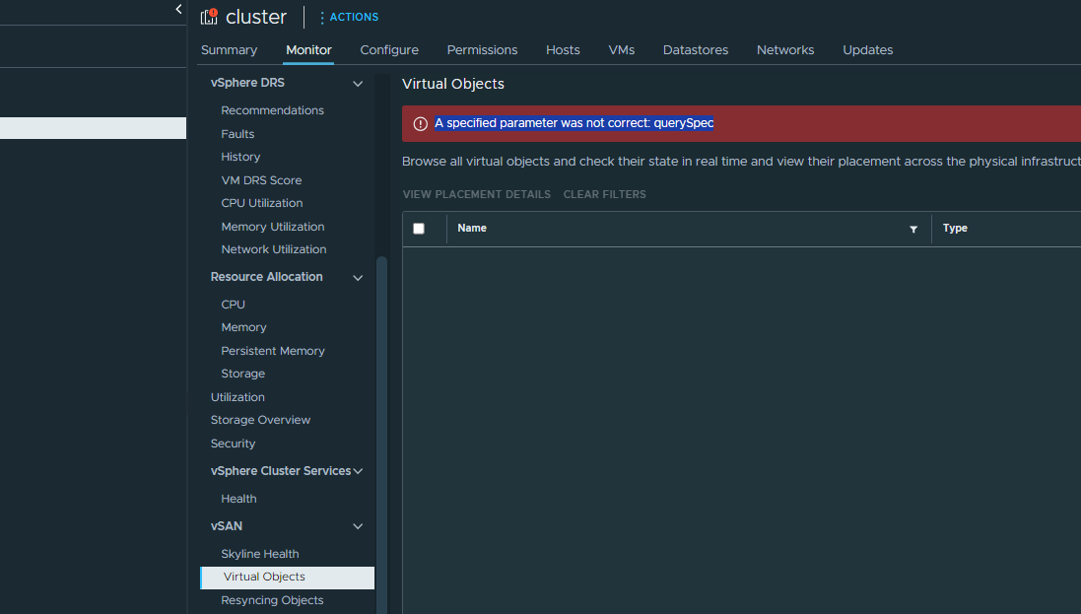Open Skyline Health under vSAN
This screenshot has width=1081, height=614.
click(x=259, y=553)
